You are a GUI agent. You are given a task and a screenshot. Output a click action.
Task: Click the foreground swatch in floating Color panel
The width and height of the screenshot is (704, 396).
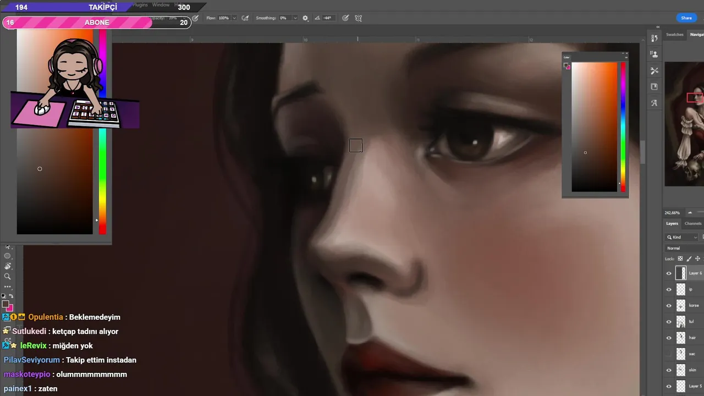(x=565, y=65)
